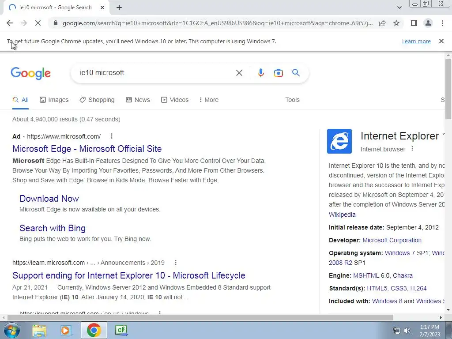Open options for the Microsoft ad result
Image resolution: width=452 pixels, height=339 pixels.
(112, 136)
